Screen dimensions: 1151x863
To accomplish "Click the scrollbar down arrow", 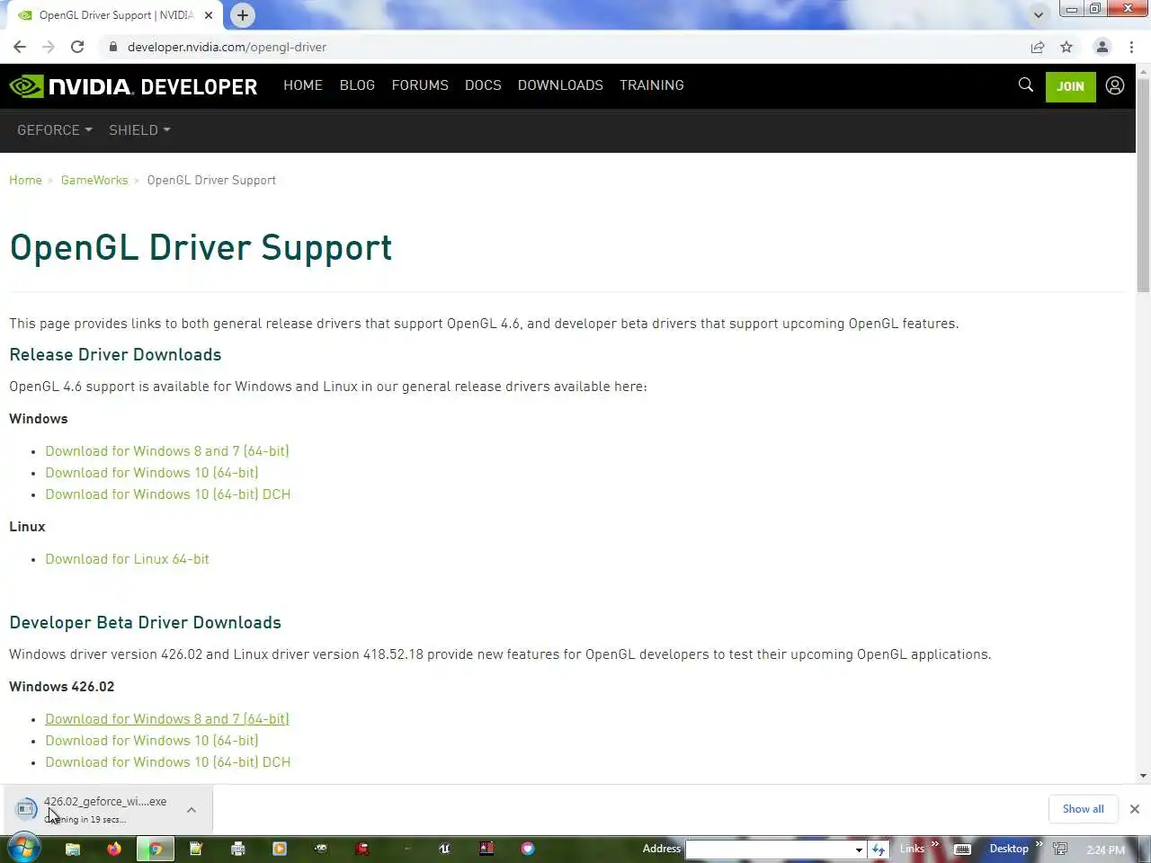I will [1143, 776].
